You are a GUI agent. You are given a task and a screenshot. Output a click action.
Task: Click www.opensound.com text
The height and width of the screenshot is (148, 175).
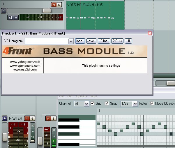tap(25, 66)
